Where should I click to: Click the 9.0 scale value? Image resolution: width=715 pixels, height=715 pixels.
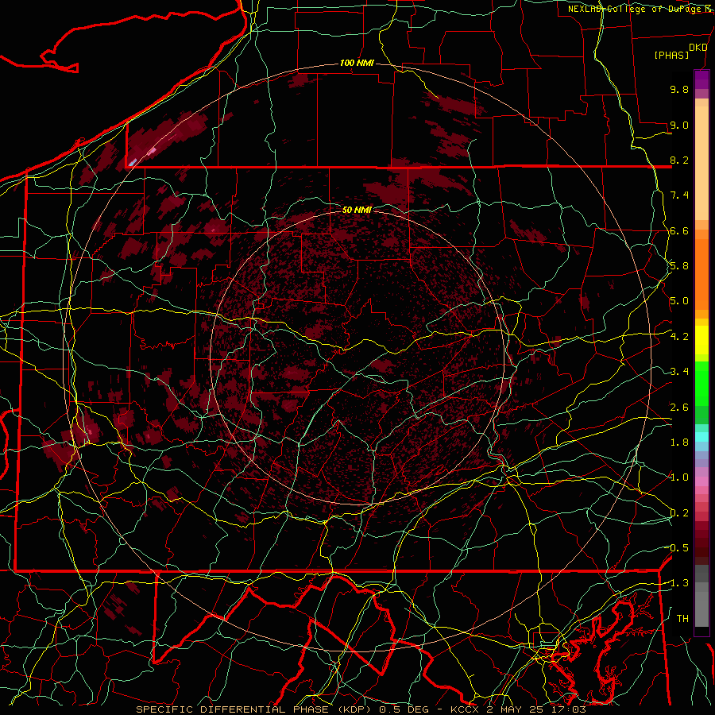click(679, 125)
